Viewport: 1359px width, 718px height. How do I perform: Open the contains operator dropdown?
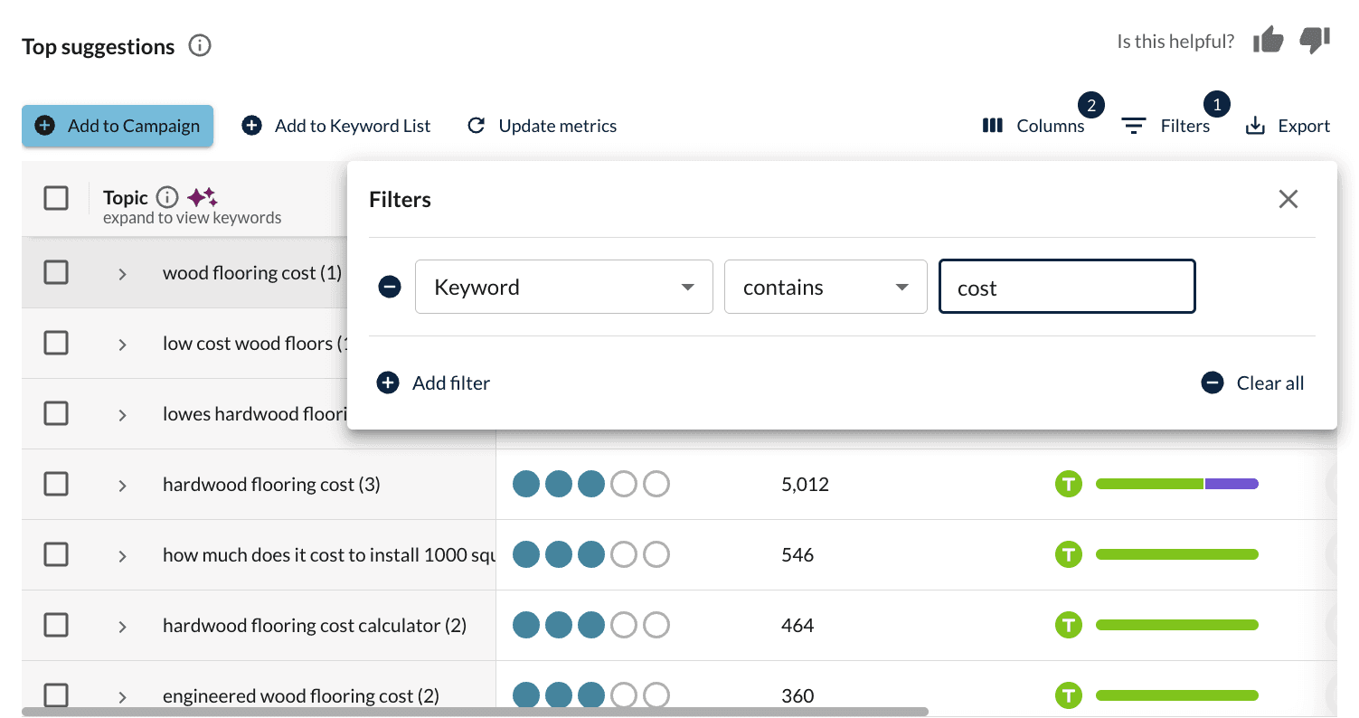pyautogui.click(x=825, y=288)
